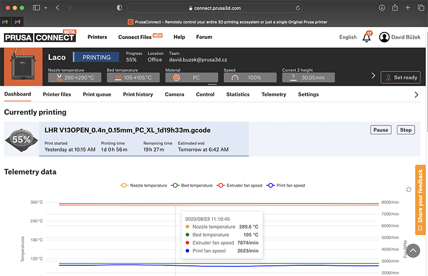Click the Laco printer thumbnail image

click(23, 67)
